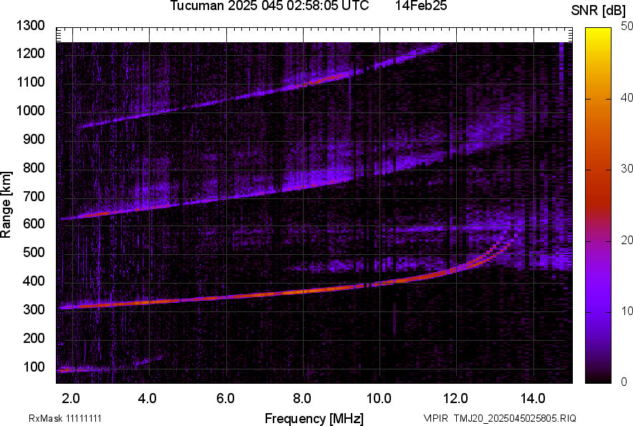The width and height of the screenshot is (633, 426).
Task: Click the range tick label "1300"
Action: [x=31, y=26]
